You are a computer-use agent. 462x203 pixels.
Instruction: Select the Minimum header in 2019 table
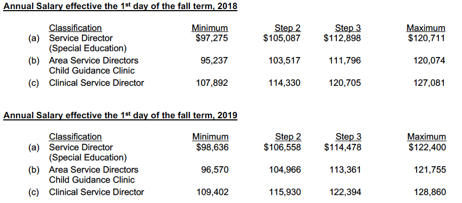coord(210,137)
